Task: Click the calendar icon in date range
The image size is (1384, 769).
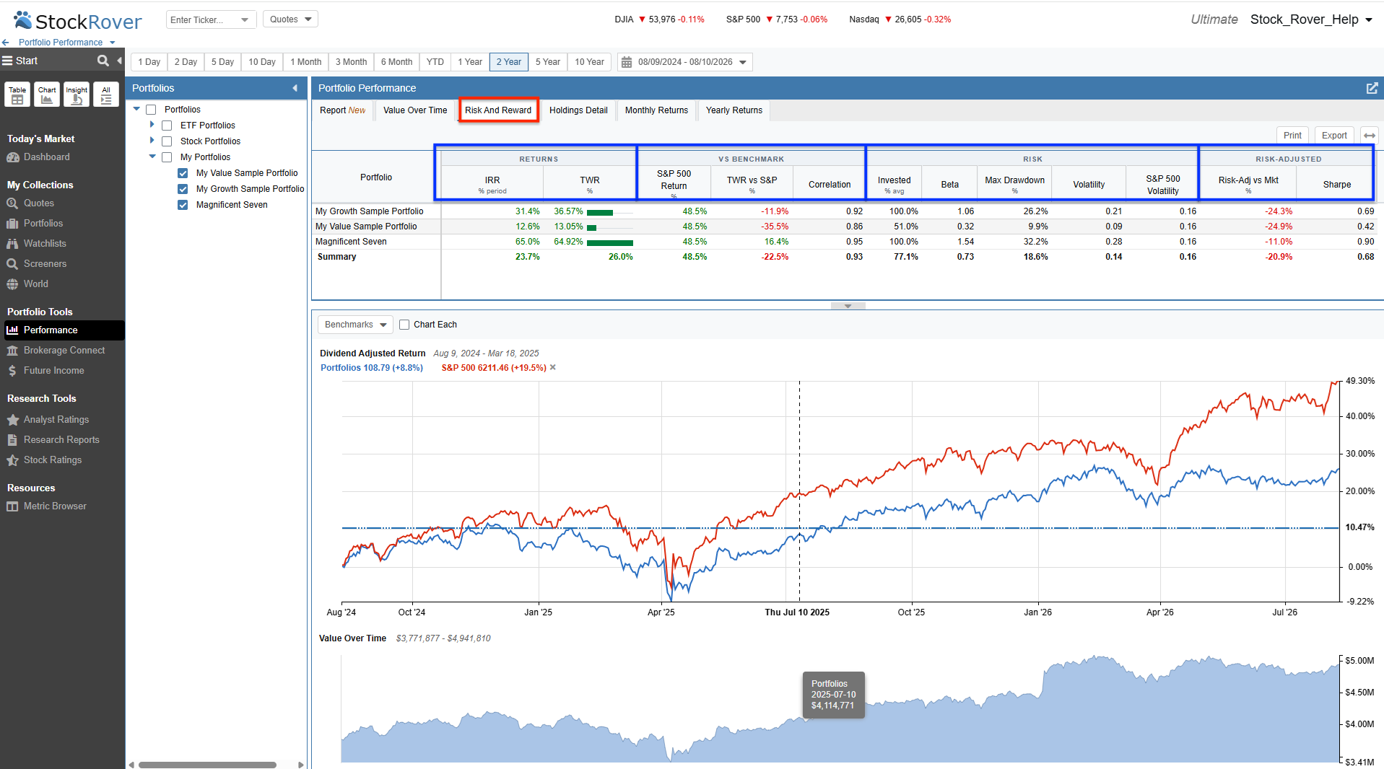Action: (x=627, y=62)
